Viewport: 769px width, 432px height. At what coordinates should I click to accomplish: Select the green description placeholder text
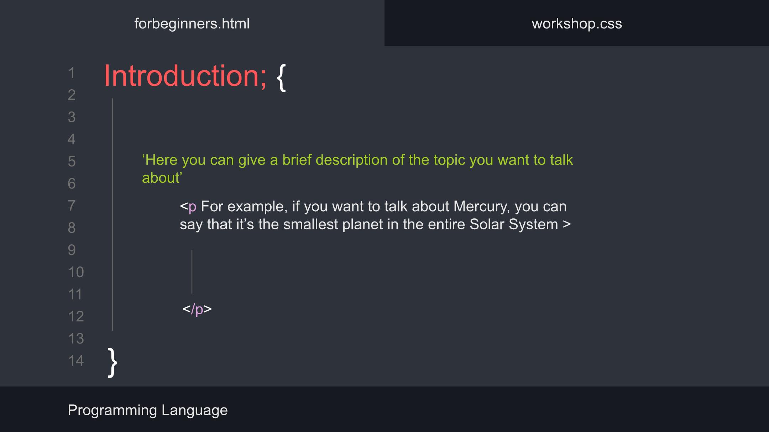(x=357, y=169)
